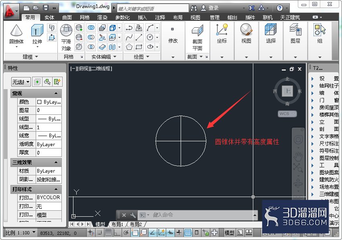Viewport: 342px width, 240px height.
Task: Click the Presspull icon below Polysolid
Action: click(52, 37)
